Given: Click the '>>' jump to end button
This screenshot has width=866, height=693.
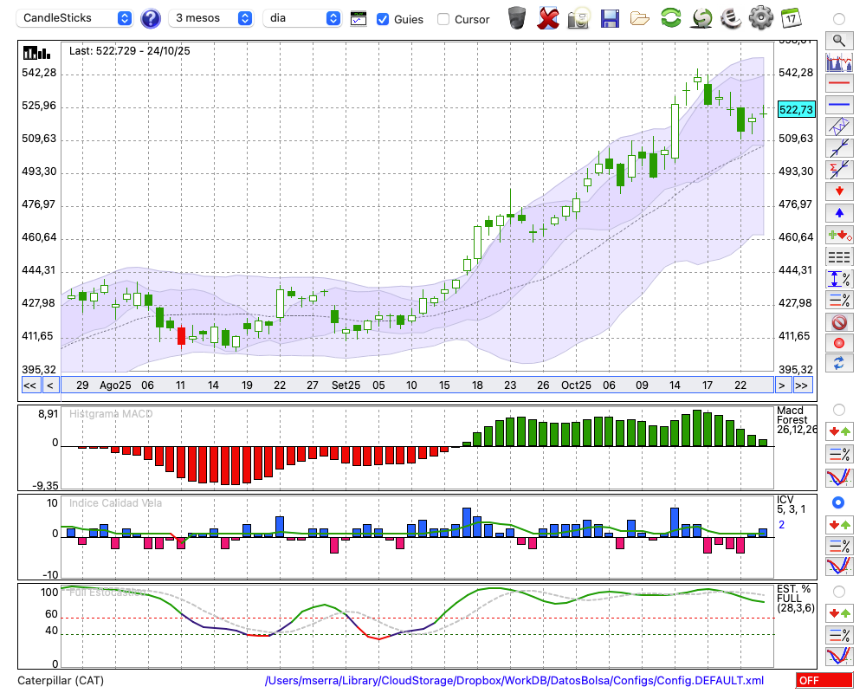Looking at the screenshot, I should 802,385.
